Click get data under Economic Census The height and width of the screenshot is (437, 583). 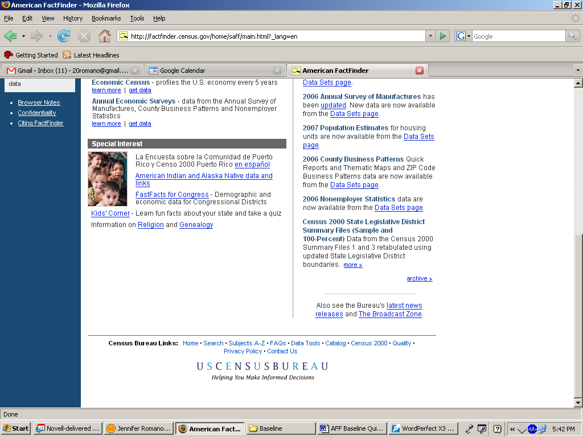pyautogui.click(x=140, y=90)
